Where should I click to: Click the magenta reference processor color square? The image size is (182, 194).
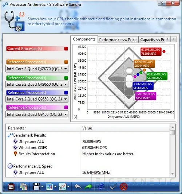point(66,107)
